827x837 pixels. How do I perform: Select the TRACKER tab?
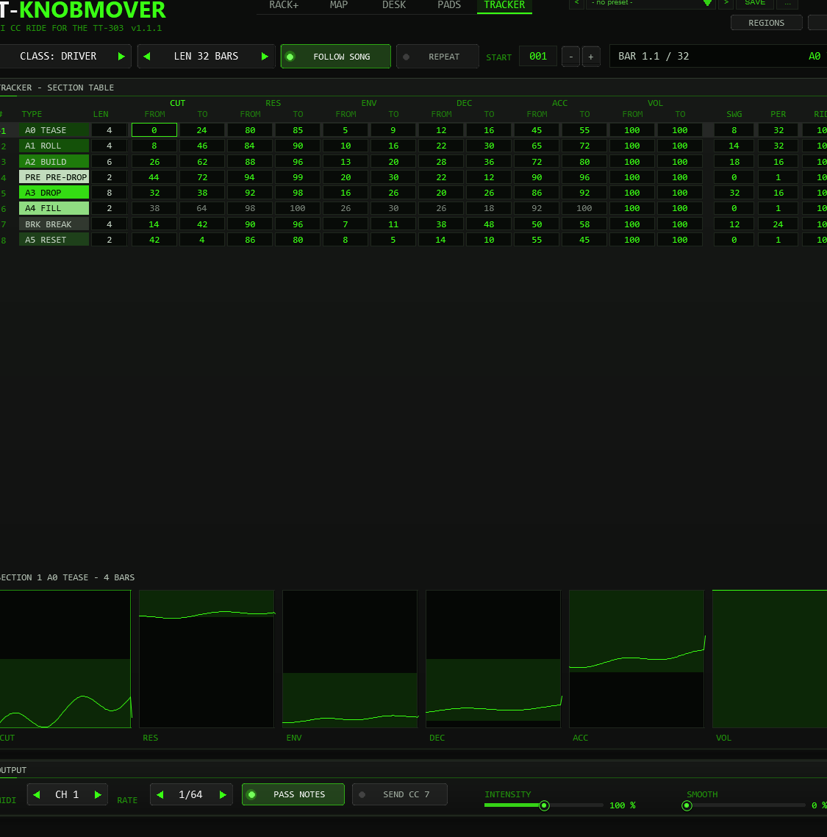(504, 5)
